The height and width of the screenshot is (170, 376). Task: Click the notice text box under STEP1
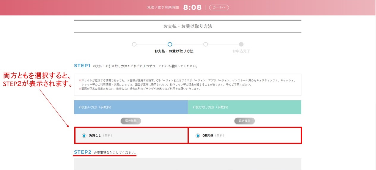188,85
